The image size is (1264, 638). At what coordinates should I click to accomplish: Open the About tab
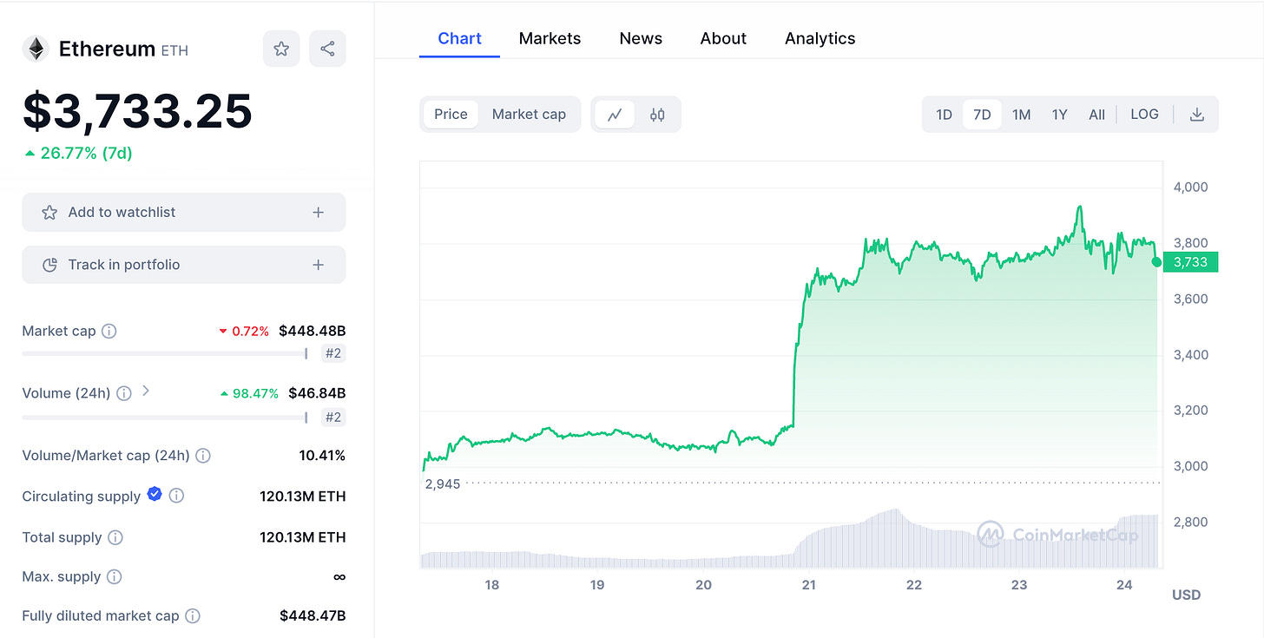click(x=723, y=38)
